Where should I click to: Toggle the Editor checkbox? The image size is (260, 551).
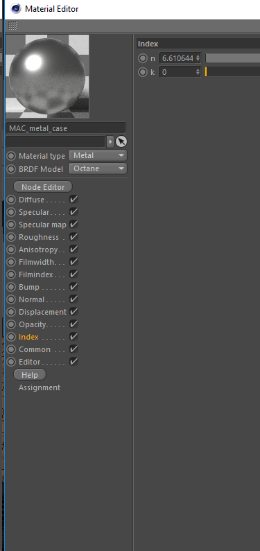pyautogui.click(x=73, y=362)
